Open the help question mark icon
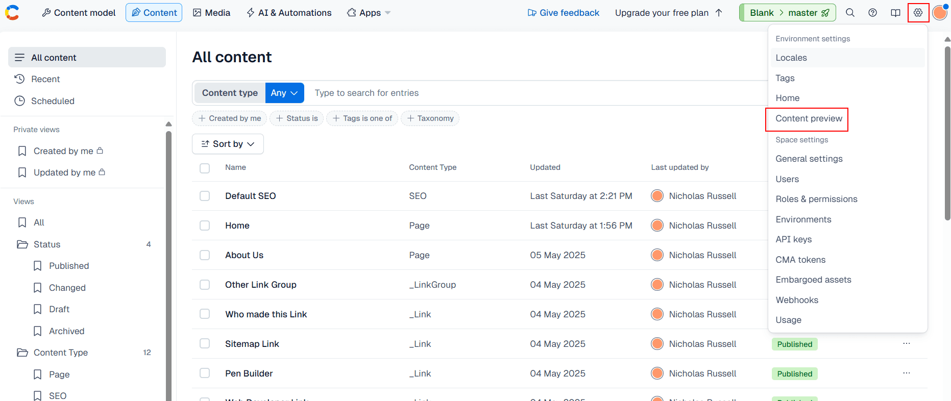Screen dimensions: 951x401 tap(873, 13)
